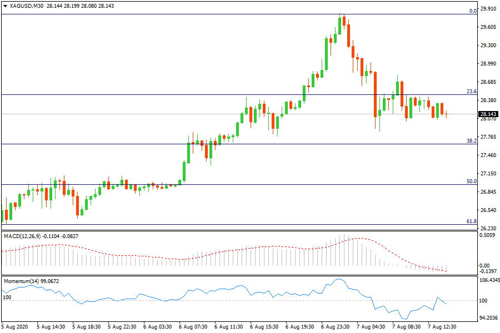Viewport: 500px width, 333px height.
Task: Click the 6 Aug 07:30 time label
Action: click(x=194, y=327)
